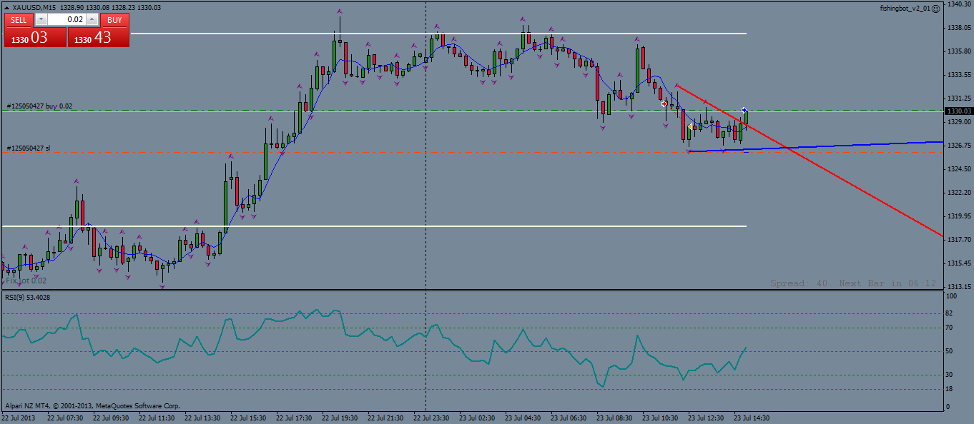Click the Fix lot 0.02 label
974x424 pixels.
26,281
